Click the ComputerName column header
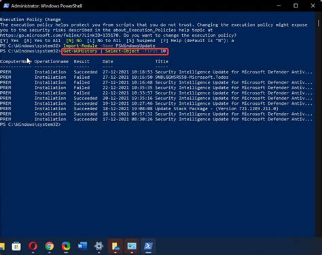The height and width of the screenshot is (255, 322). click(16, 62)
